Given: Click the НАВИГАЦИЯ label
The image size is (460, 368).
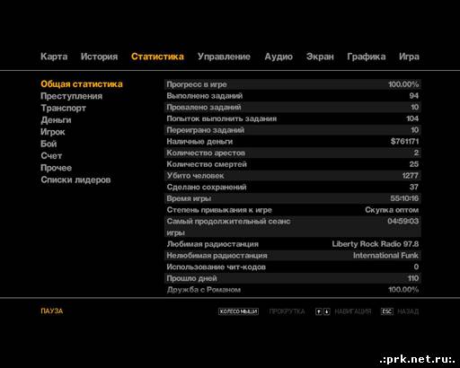Looking at the screenshot, I should (353, 311).
